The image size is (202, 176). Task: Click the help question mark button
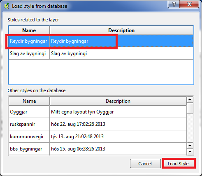pyautogui.click(x=174, y=4)
